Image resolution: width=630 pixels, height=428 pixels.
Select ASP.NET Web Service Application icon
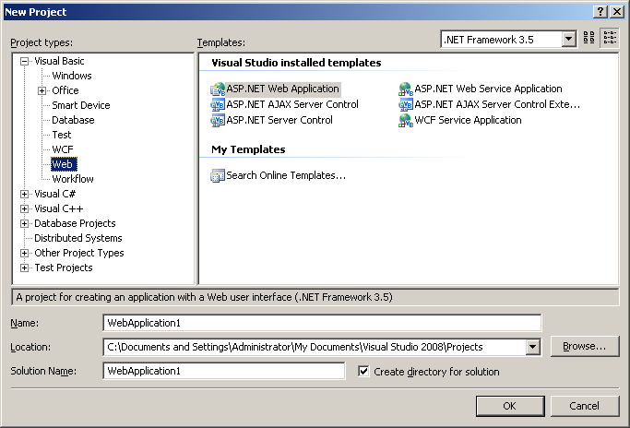(406, 89)
